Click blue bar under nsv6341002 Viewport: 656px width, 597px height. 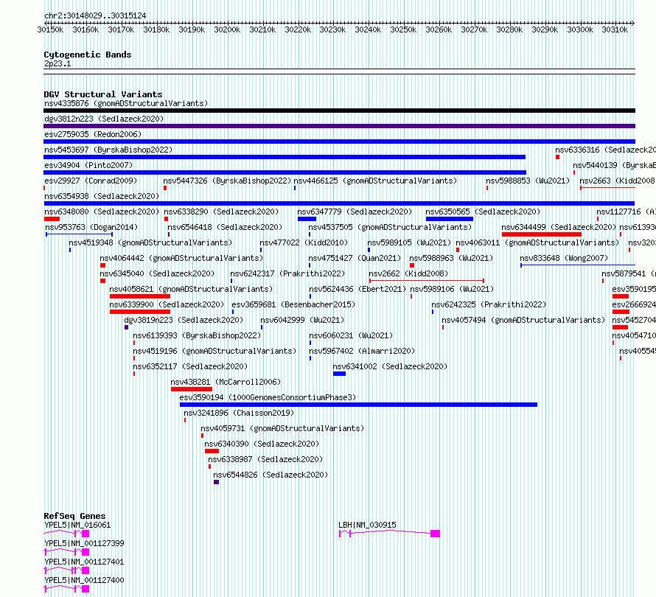[x=339, y=374]
